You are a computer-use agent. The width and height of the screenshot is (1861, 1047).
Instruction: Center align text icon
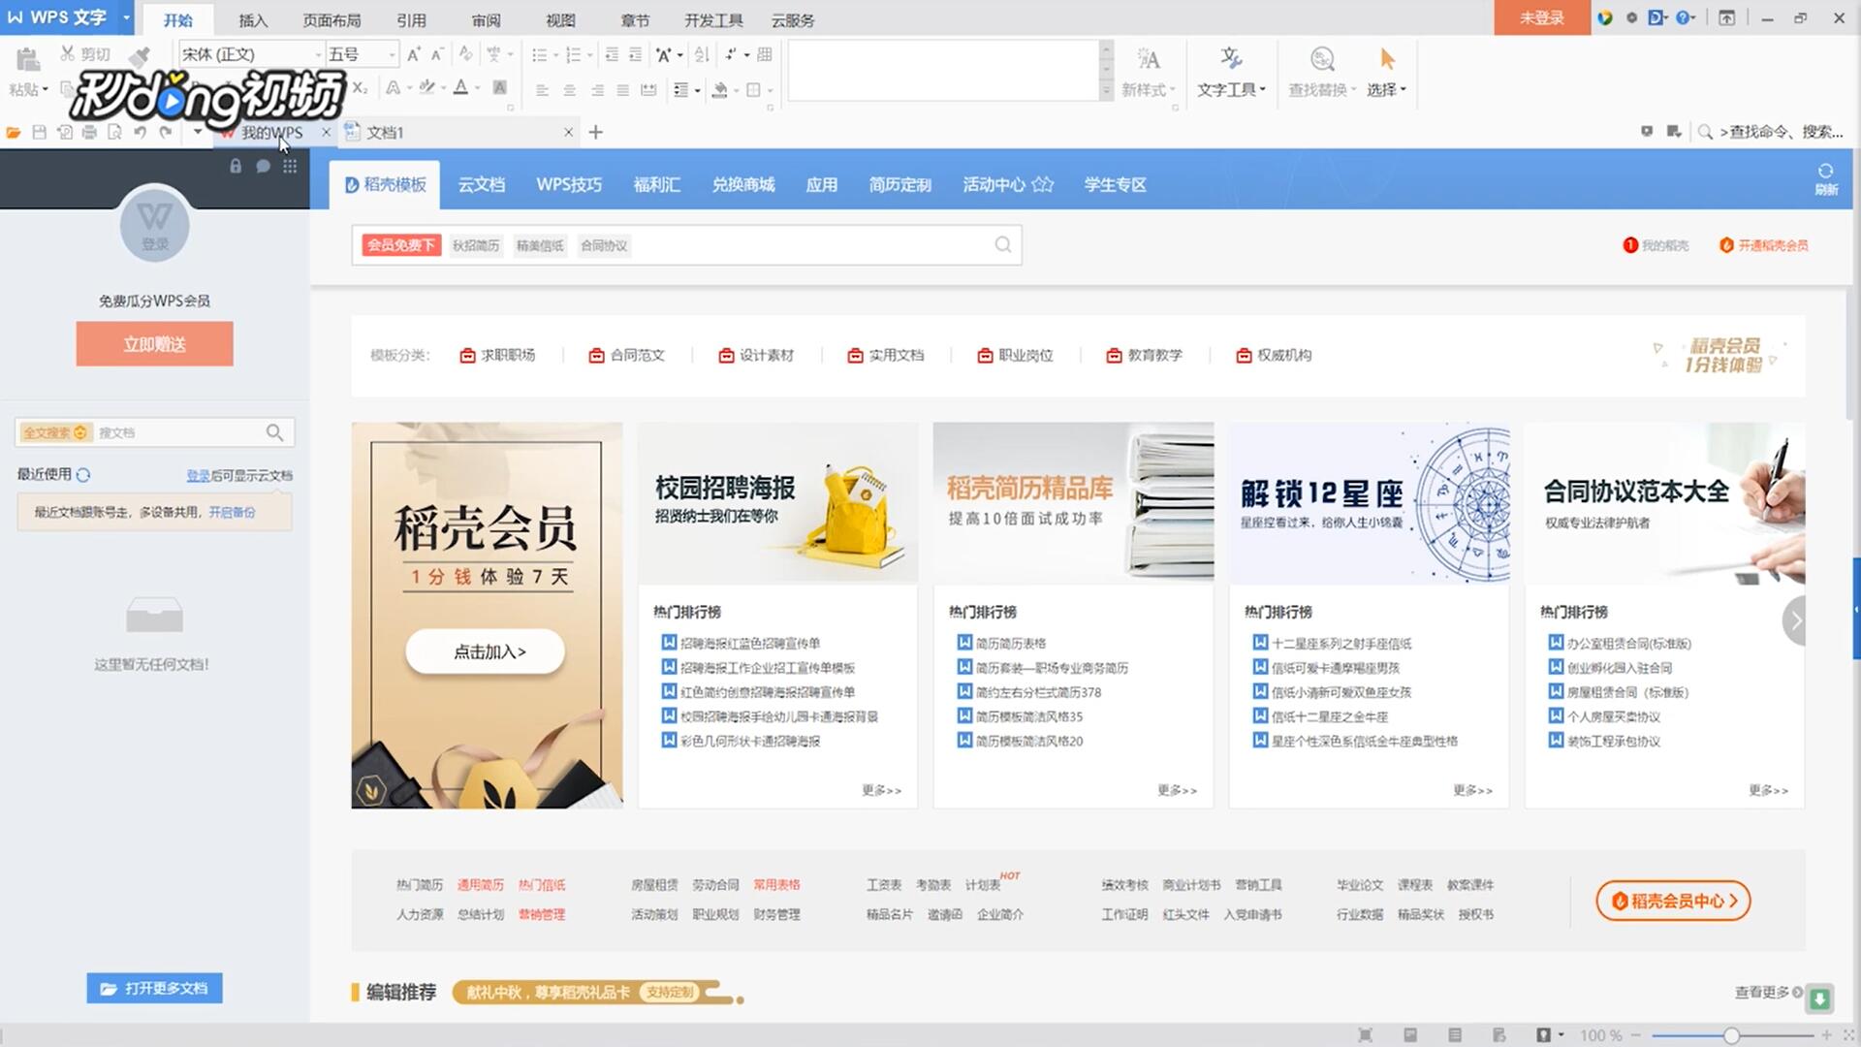click(x=569, y=89)
